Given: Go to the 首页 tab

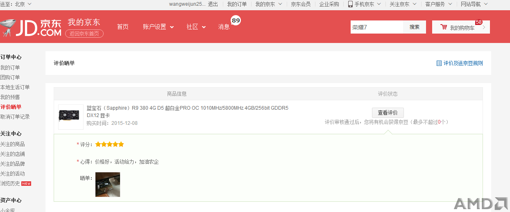Looking at the screenshot, I should (x=122, y=27).
